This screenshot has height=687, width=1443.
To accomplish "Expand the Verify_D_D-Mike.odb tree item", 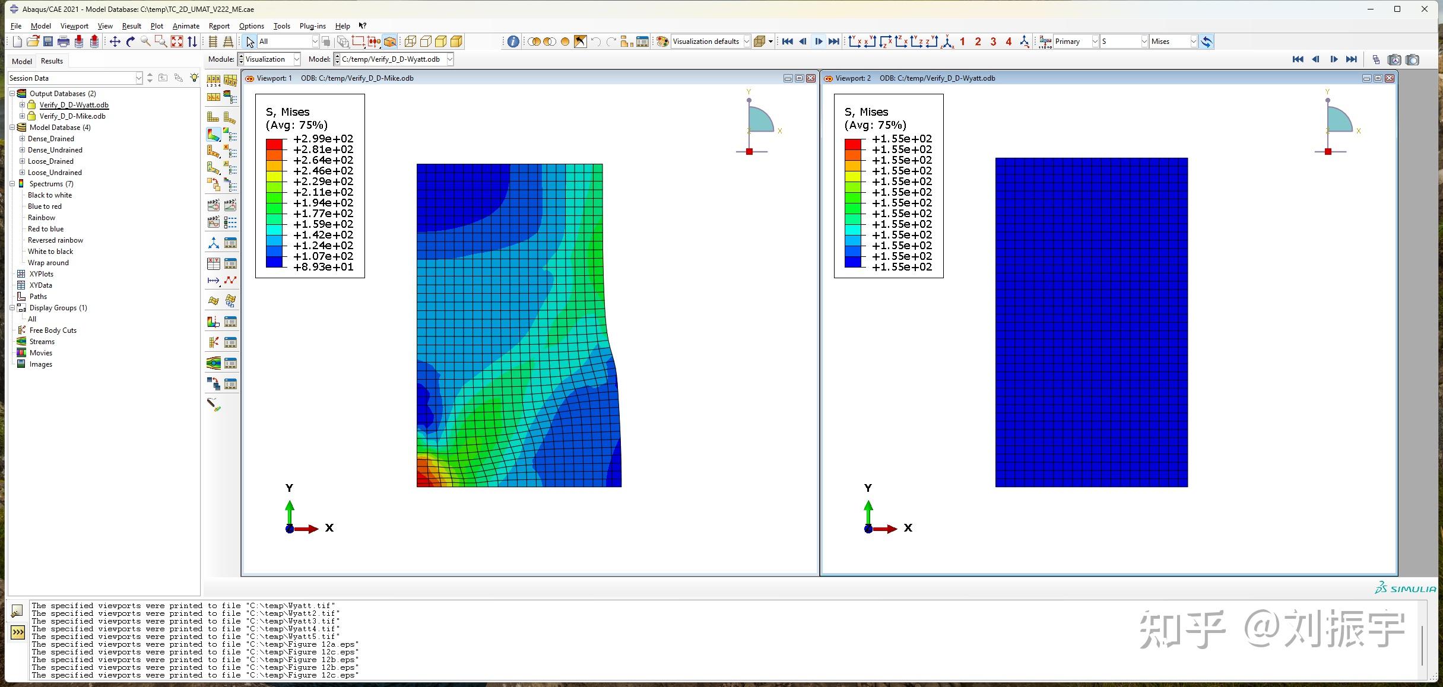I will [22, 116].
